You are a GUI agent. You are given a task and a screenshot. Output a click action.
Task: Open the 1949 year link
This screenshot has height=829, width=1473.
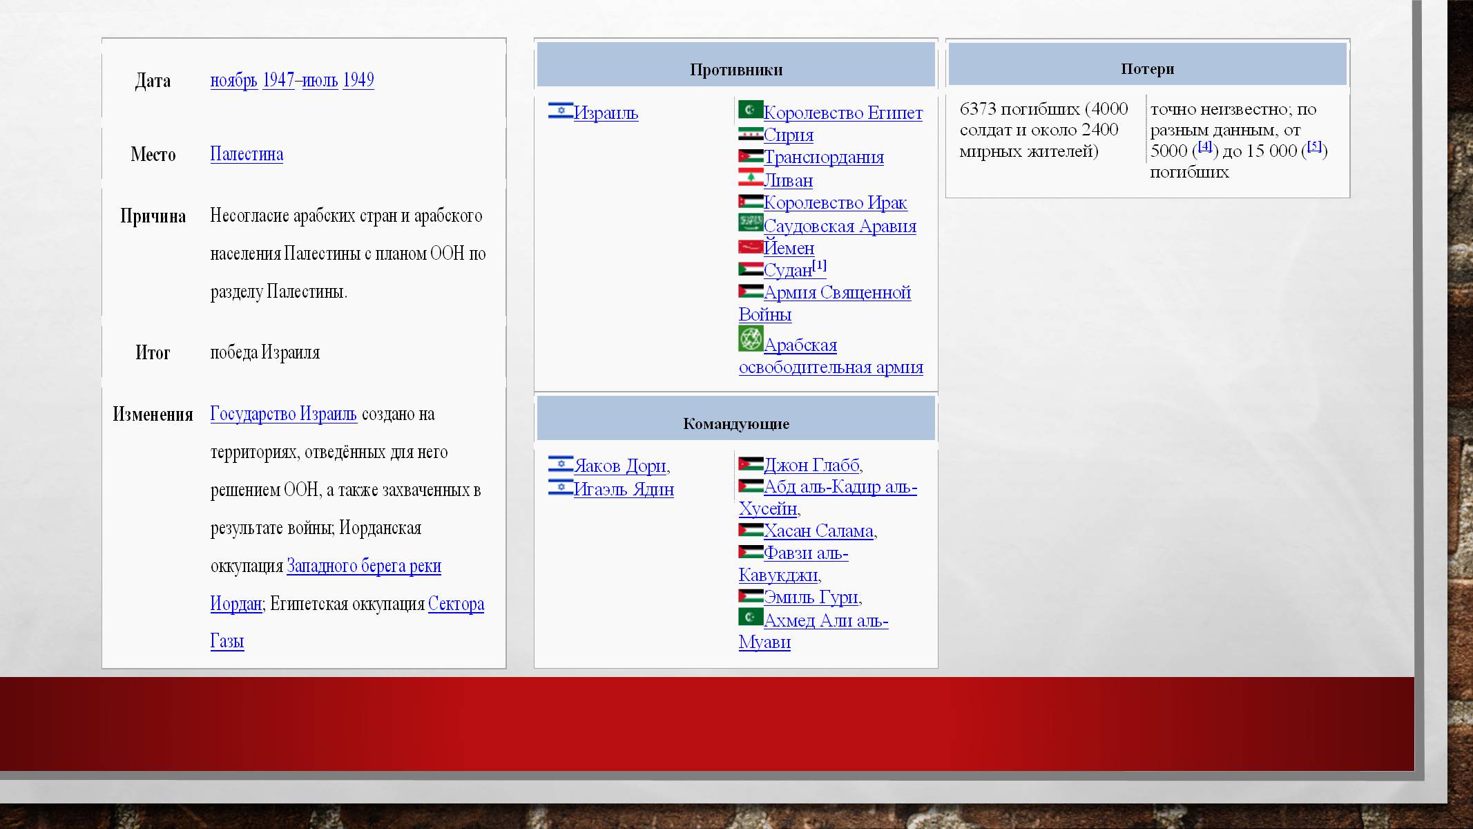358,80
